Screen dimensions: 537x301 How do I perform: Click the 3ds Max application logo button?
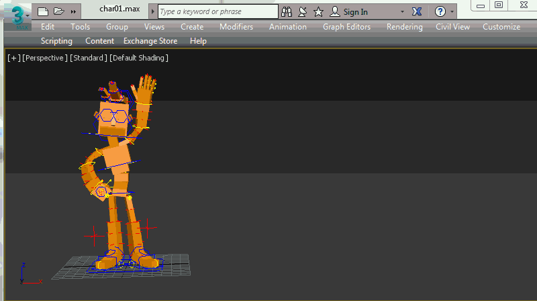click(x=19, y=13)
